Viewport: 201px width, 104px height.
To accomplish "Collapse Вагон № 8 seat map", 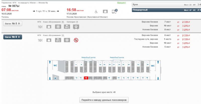I will [13, 37].
